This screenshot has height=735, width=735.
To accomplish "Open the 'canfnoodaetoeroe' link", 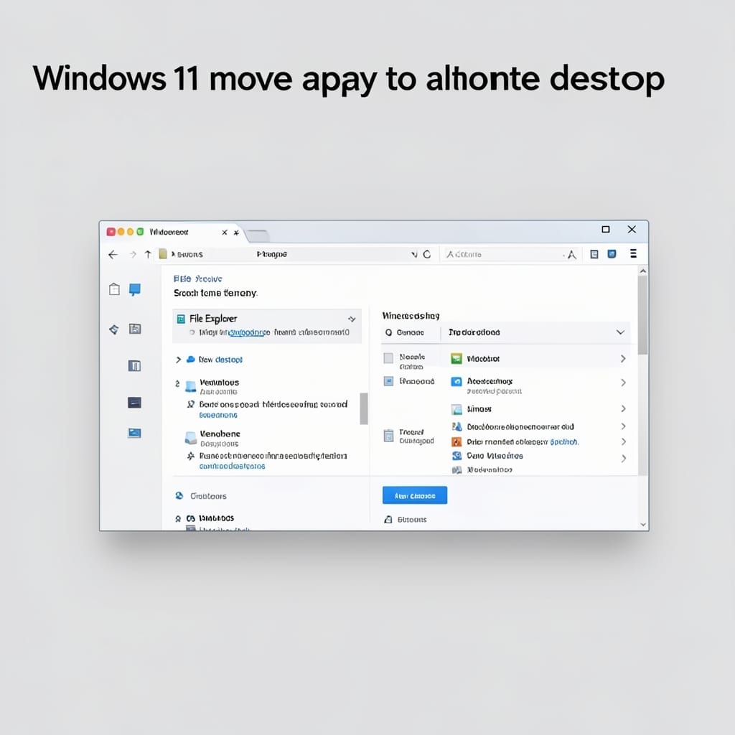I will (232, 467).
